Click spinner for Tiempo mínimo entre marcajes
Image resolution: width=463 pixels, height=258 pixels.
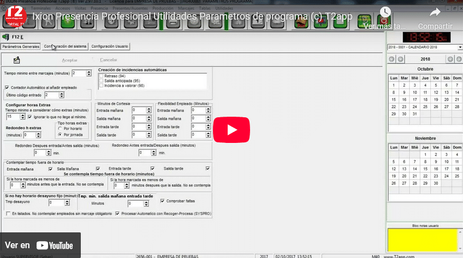pos(89,73)
